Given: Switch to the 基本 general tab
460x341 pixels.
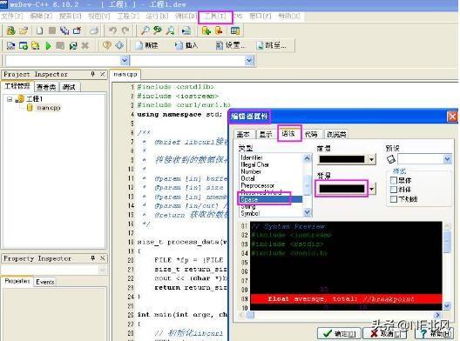Looking at the screenshot, I should (243, 135).
